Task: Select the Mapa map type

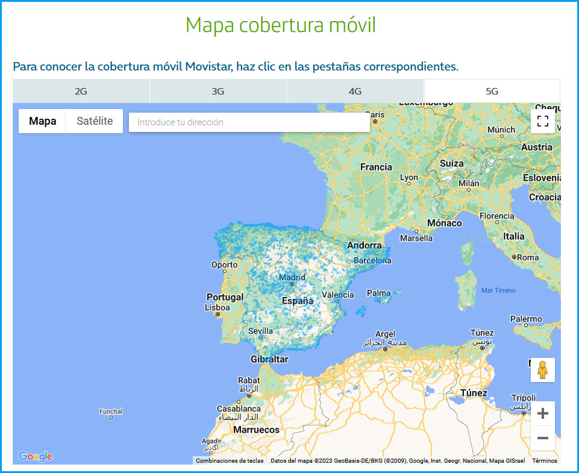Action: (42, 121)
